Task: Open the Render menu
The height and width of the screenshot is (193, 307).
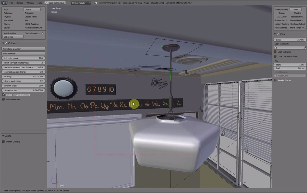Action: [x=20, y=3]
